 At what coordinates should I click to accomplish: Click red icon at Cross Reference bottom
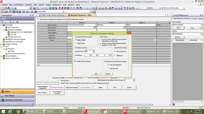[174, 104]
